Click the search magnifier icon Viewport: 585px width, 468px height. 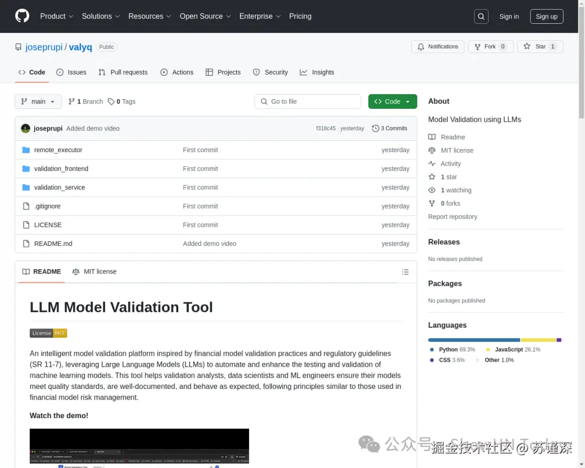[x=481, y=16]
